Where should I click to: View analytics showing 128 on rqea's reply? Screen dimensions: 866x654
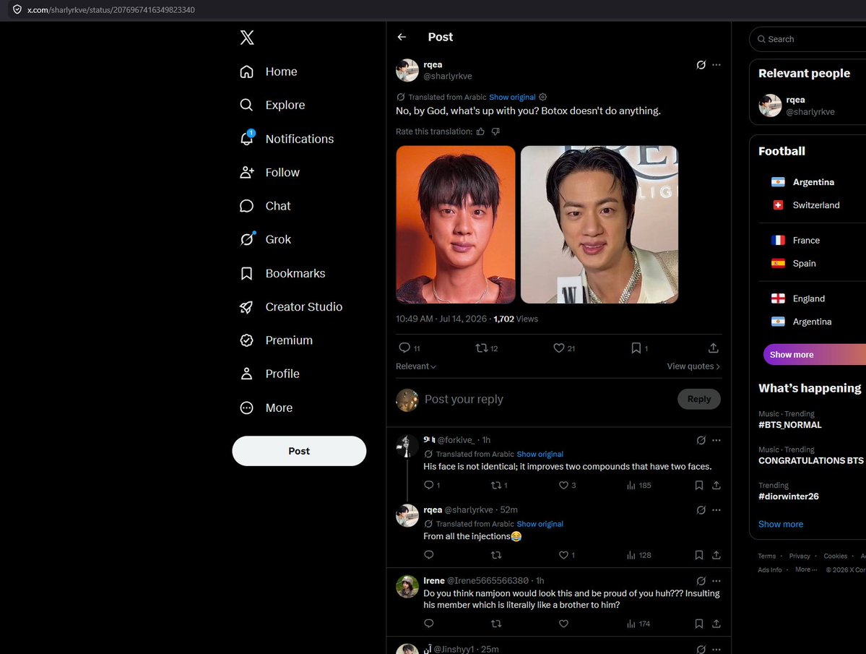pos(639,555)
